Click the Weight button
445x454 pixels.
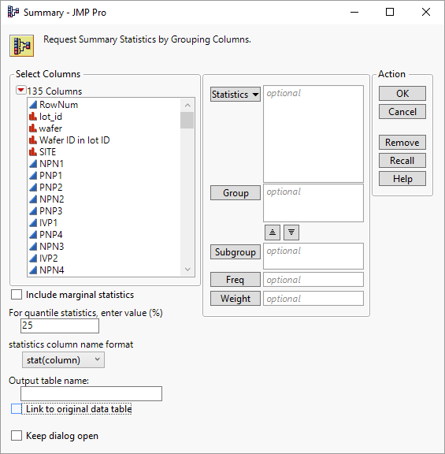click(x=235, y=299)
